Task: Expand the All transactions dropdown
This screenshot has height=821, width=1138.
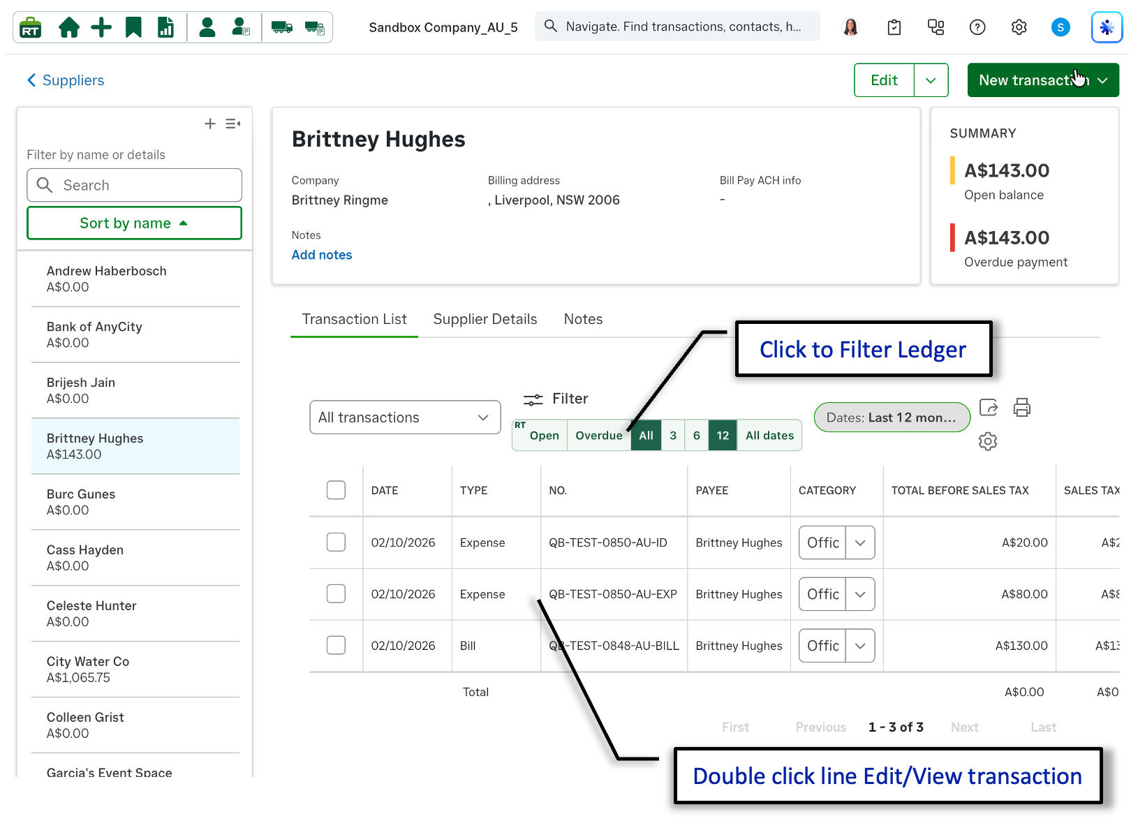Action: [405, 417]
